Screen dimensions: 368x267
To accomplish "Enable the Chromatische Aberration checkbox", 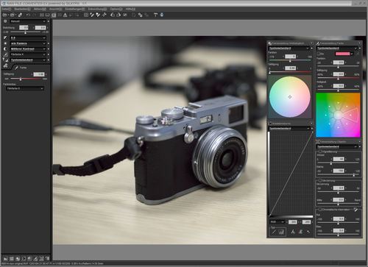I will point(320,210).
